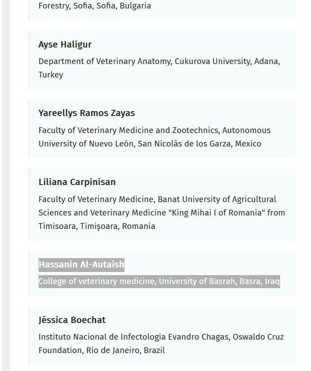Click the word Iraq in highlighted affiliation

tap(272, 281)
